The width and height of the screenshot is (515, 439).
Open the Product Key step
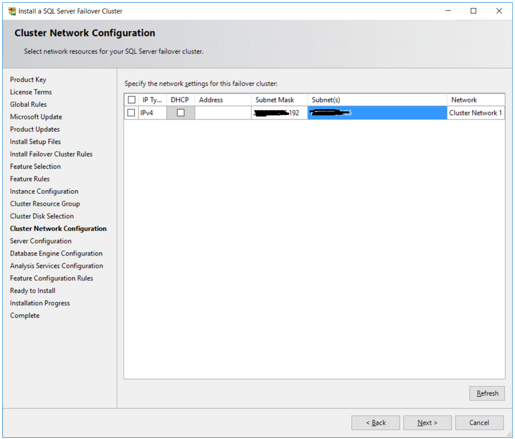click(28, 79)
